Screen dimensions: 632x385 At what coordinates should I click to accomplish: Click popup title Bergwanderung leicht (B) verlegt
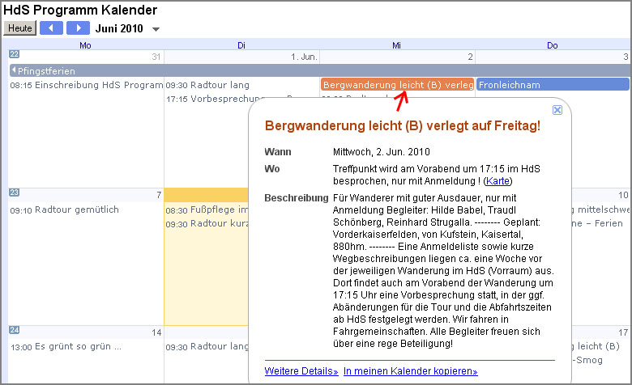402,126
